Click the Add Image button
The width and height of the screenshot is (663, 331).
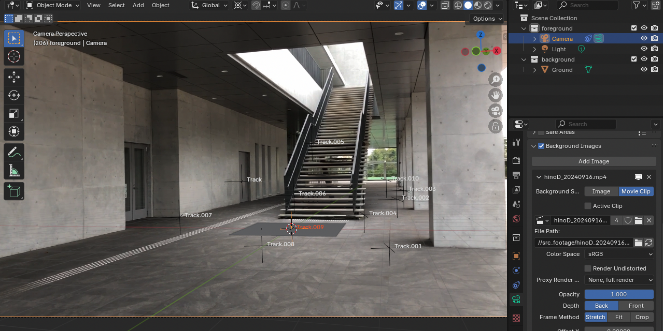point(594,161)
